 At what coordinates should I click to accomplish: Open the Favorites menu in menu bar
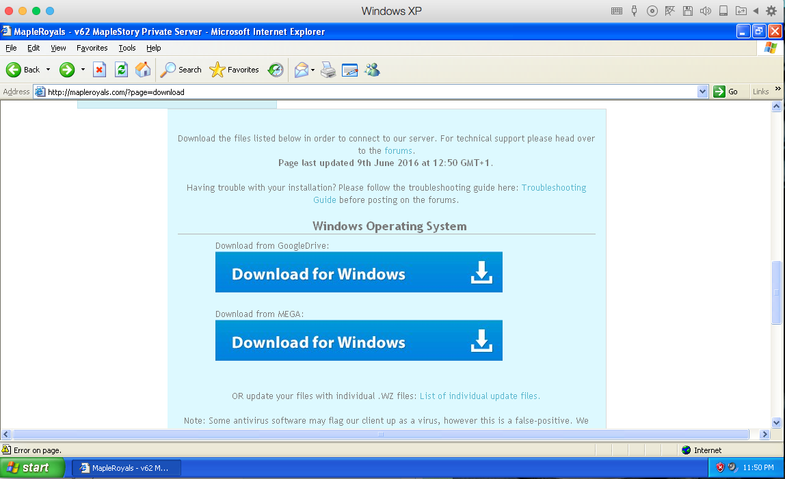click(x=92, y=48)
